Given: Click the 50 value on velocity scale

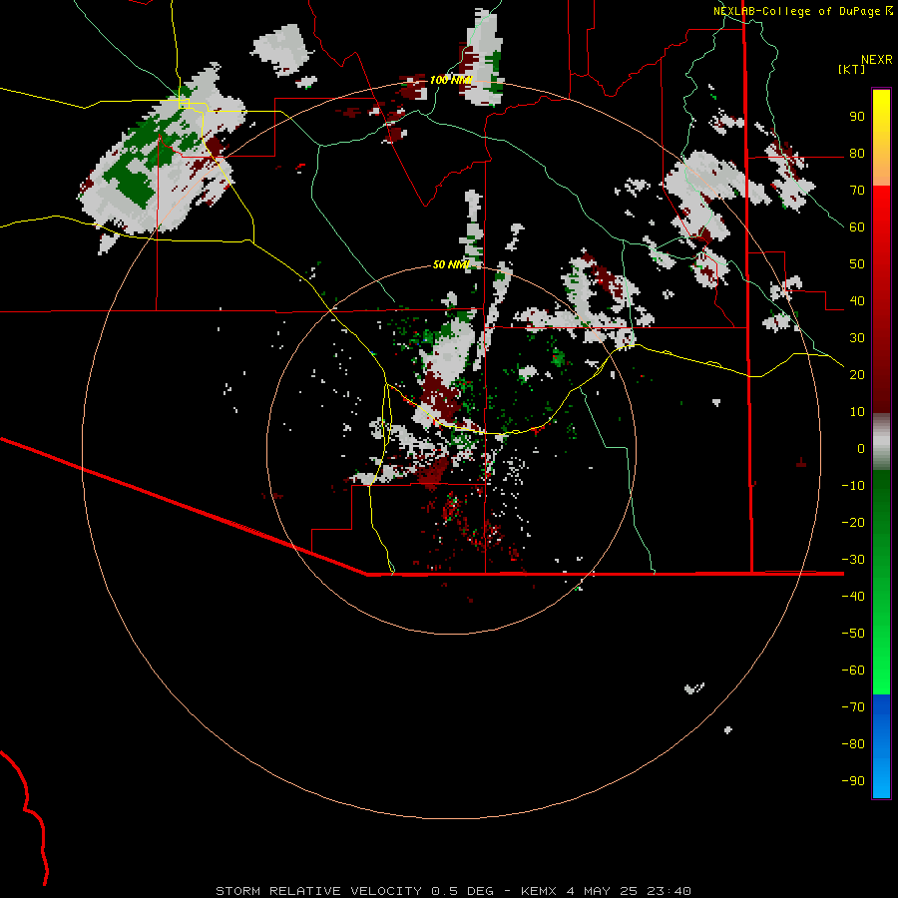Looking at the screenshot, I should pyautogui.click(x=857, y=264).
